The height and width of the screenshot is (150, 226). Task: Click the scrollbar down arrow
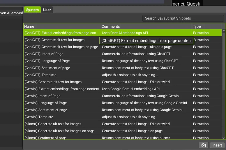point(224,138)
